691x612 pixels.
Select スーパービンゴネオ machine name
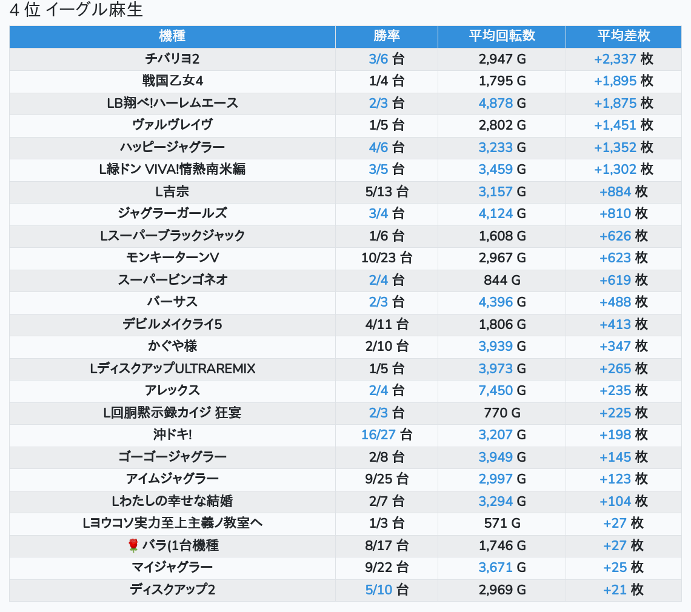(172, 280)
